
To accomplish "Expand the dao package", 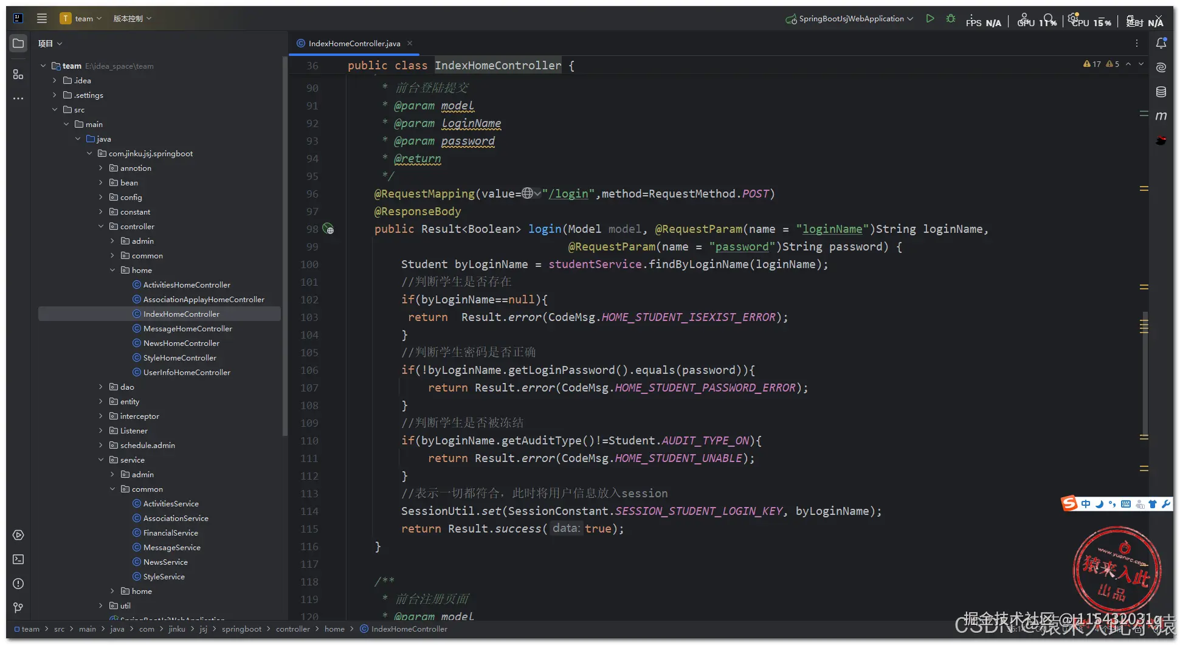I will pos(101,387).
